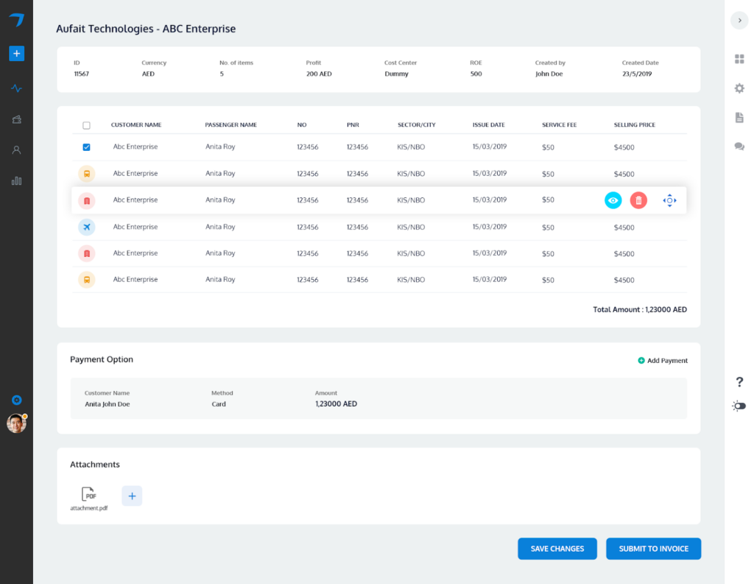
Task: Open the chat messages icon on the right
Action: point(739,146)
